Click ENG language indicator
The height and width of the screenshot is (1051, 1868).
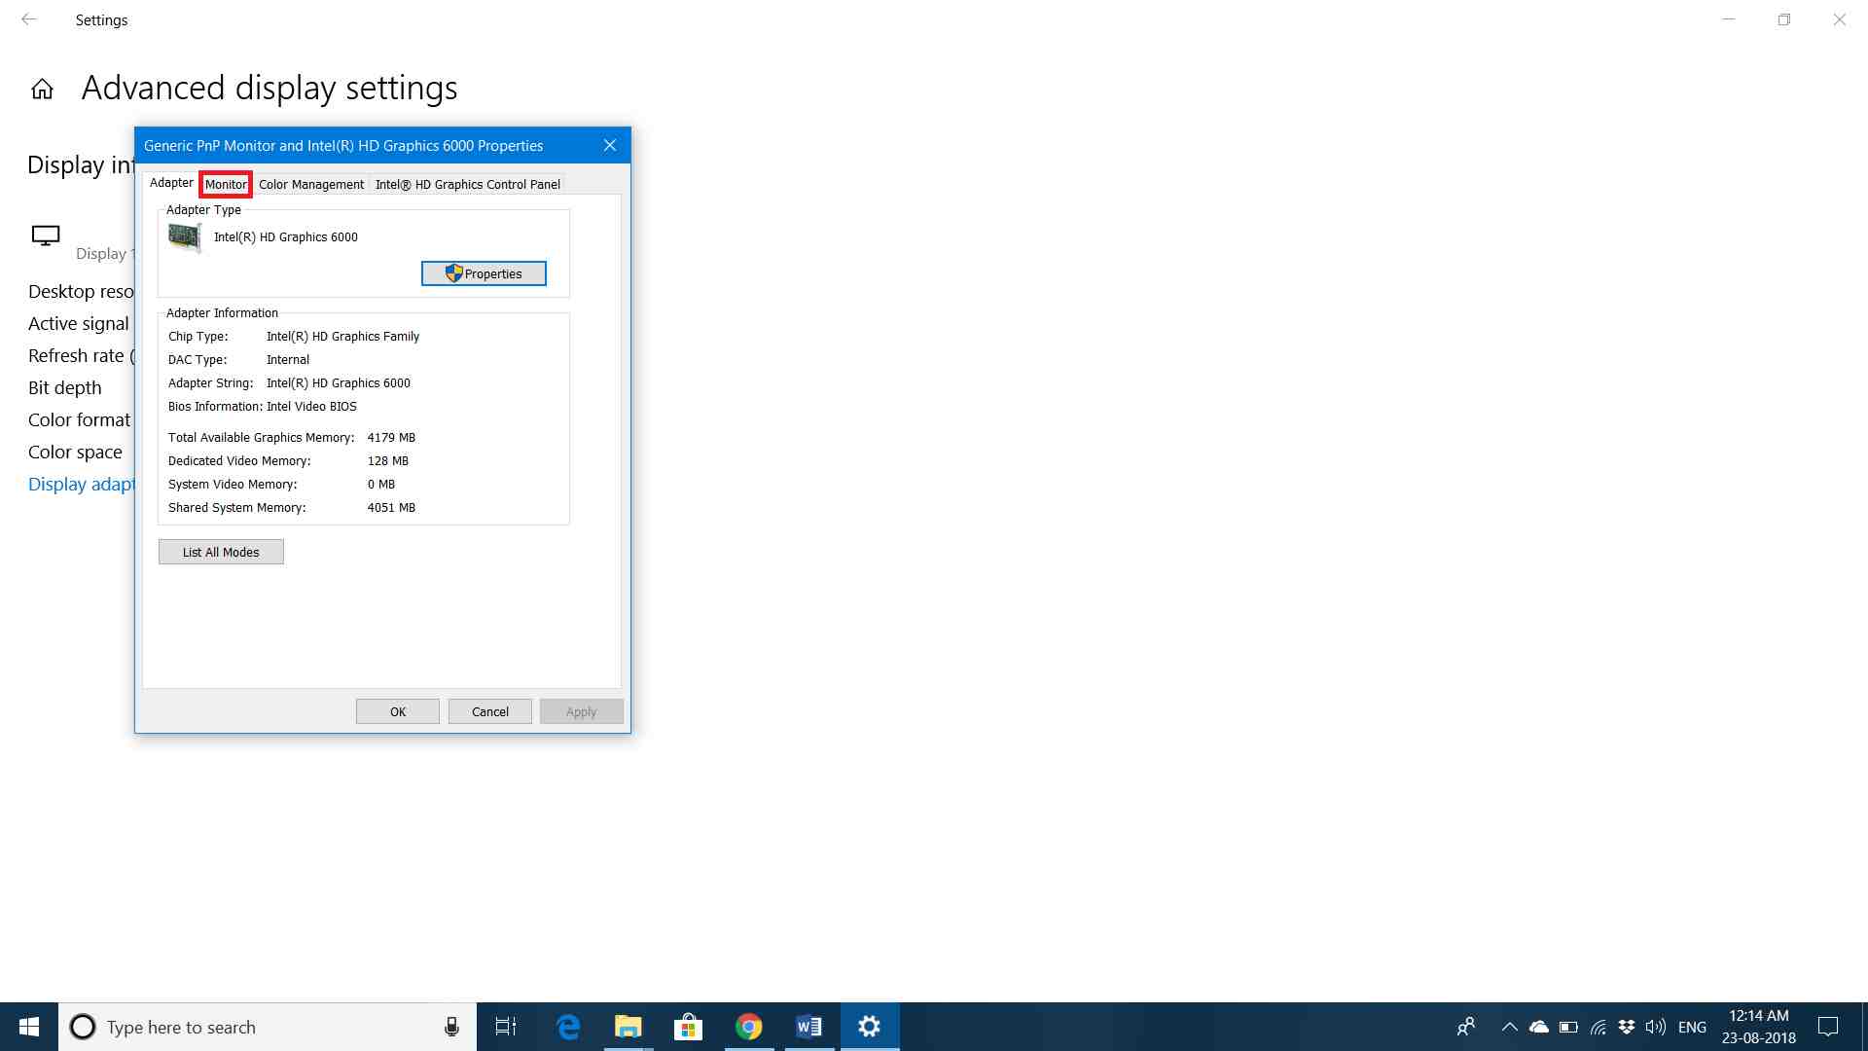1692,1027
